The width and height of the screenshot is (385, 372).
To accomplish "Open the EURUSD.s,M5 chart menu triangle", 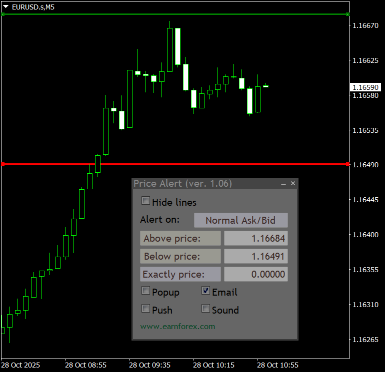I will 5,6.
